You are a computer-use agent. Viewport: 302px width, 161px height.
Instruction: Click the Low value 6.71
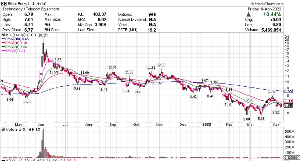pos(29,25)
